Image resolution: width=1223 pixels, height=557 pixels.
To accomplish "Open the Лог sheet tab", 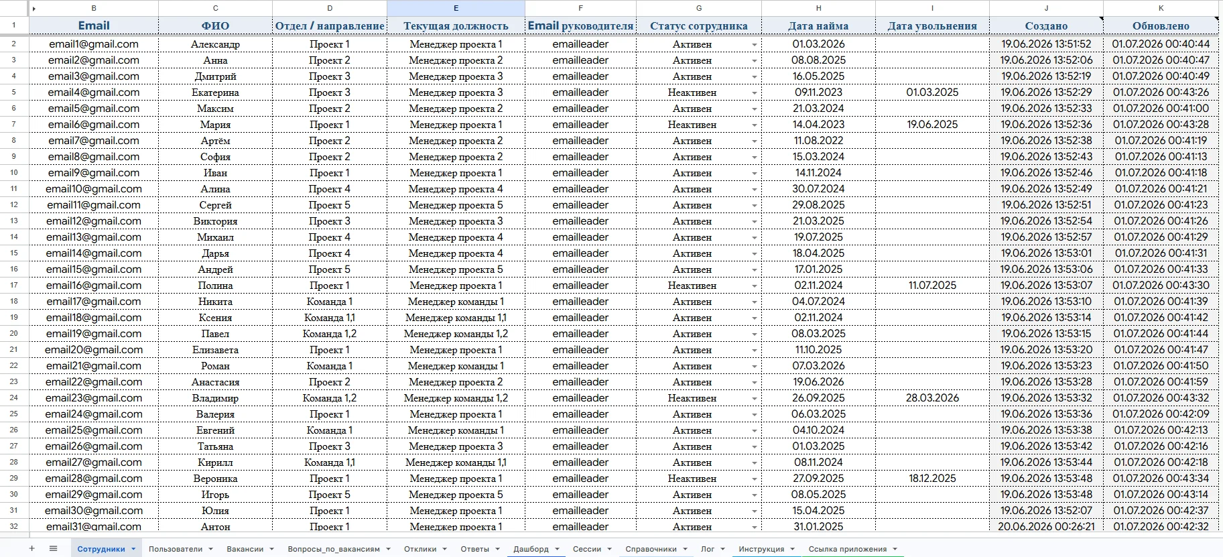I will pyautogui.click(x=708, y=549).
